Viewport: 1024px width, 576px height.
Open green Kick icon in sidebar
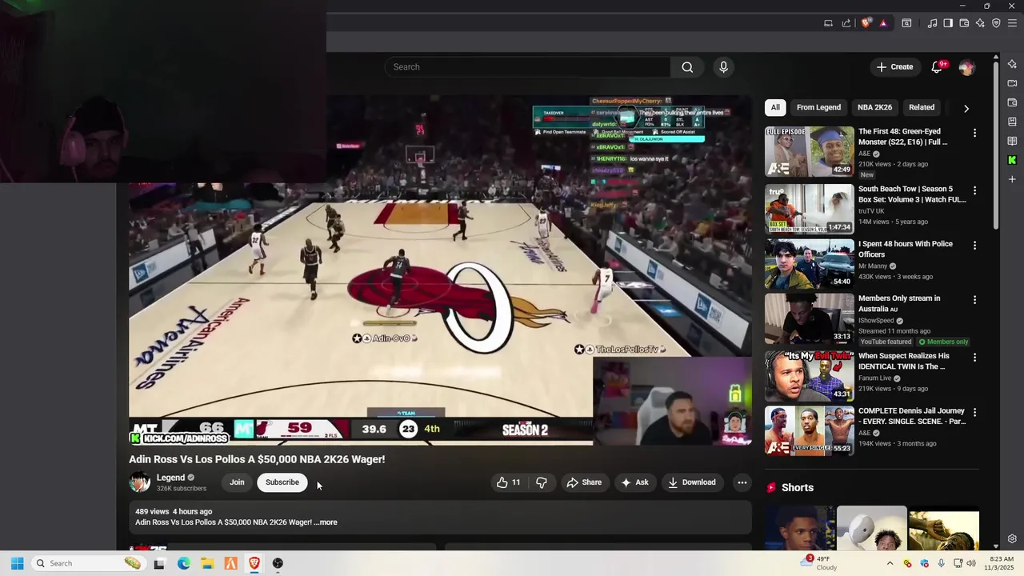1012,160
